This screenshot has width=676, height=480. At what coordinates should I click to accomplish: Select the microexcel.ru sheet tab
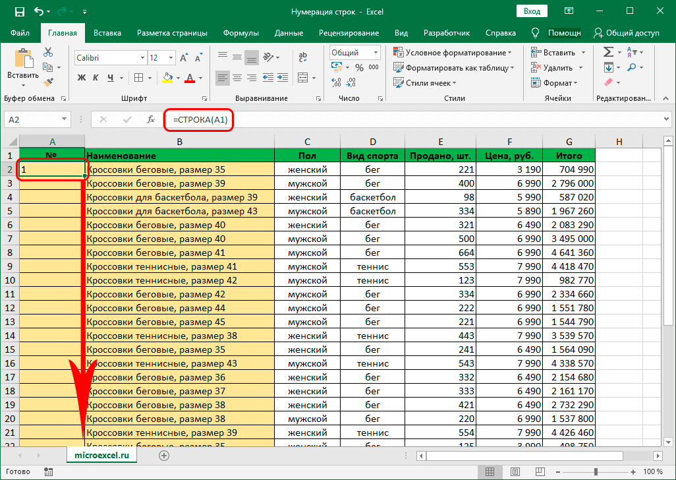pos(101,455)
